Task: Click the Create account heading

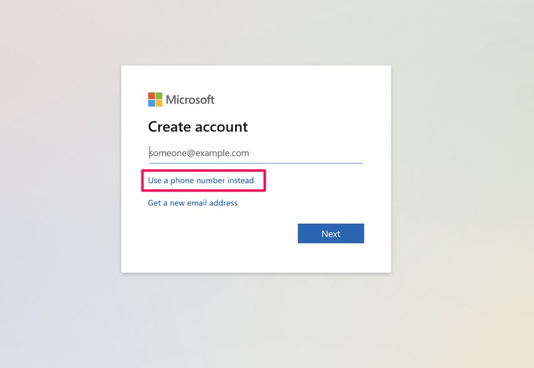Action: 198,127
